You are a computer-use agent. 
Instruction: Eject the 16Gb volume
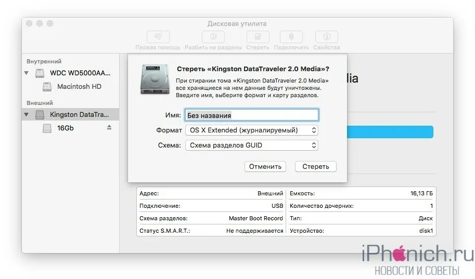click(x=109, y=128)
